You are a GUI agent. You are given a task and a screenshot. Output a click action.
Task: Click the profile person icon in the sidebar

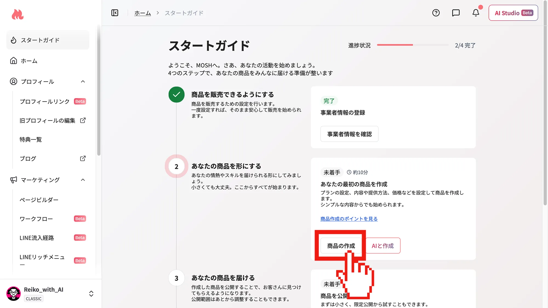tap(13, 81)
